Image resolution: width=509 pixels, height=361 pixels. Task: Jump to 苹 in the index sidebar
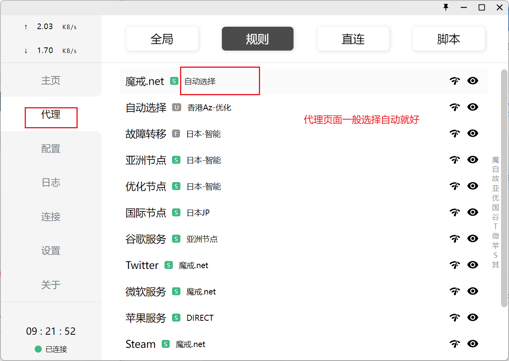(x=495, y=246)
